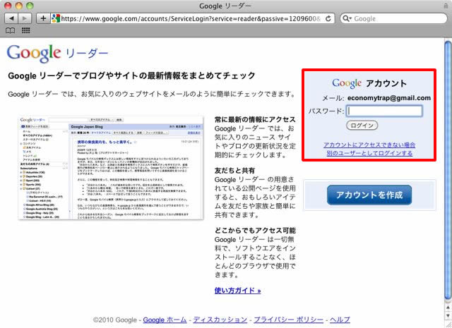452x328 pixels.
Task: Click the どこからでもアクセス可能 heading
Action: point(255,231)
